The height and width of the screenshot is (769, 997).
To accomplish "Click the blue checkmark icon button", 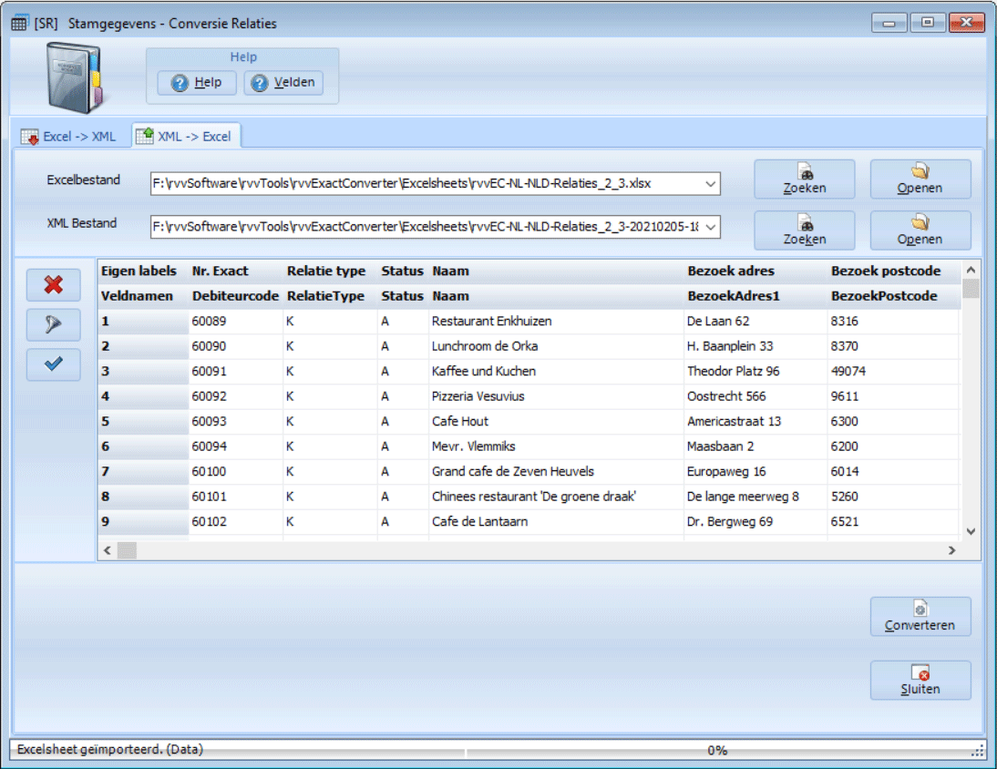I will pyautogui.click(x=54, y=364).
